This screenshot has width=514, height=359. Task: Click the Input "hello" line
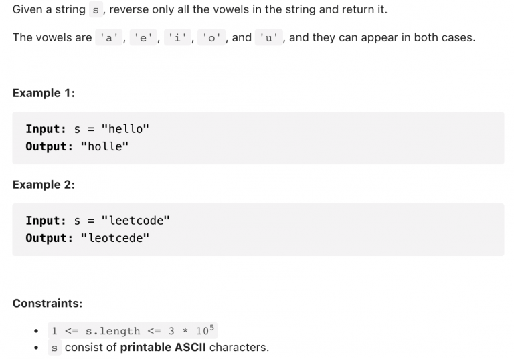(x=88, y=129)
